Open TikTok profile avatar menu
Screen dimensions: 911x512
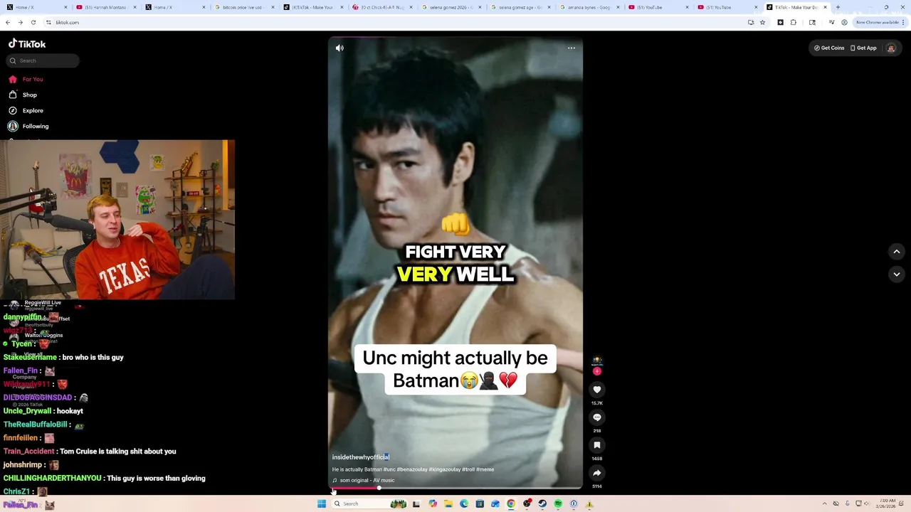tap(890, 48)
